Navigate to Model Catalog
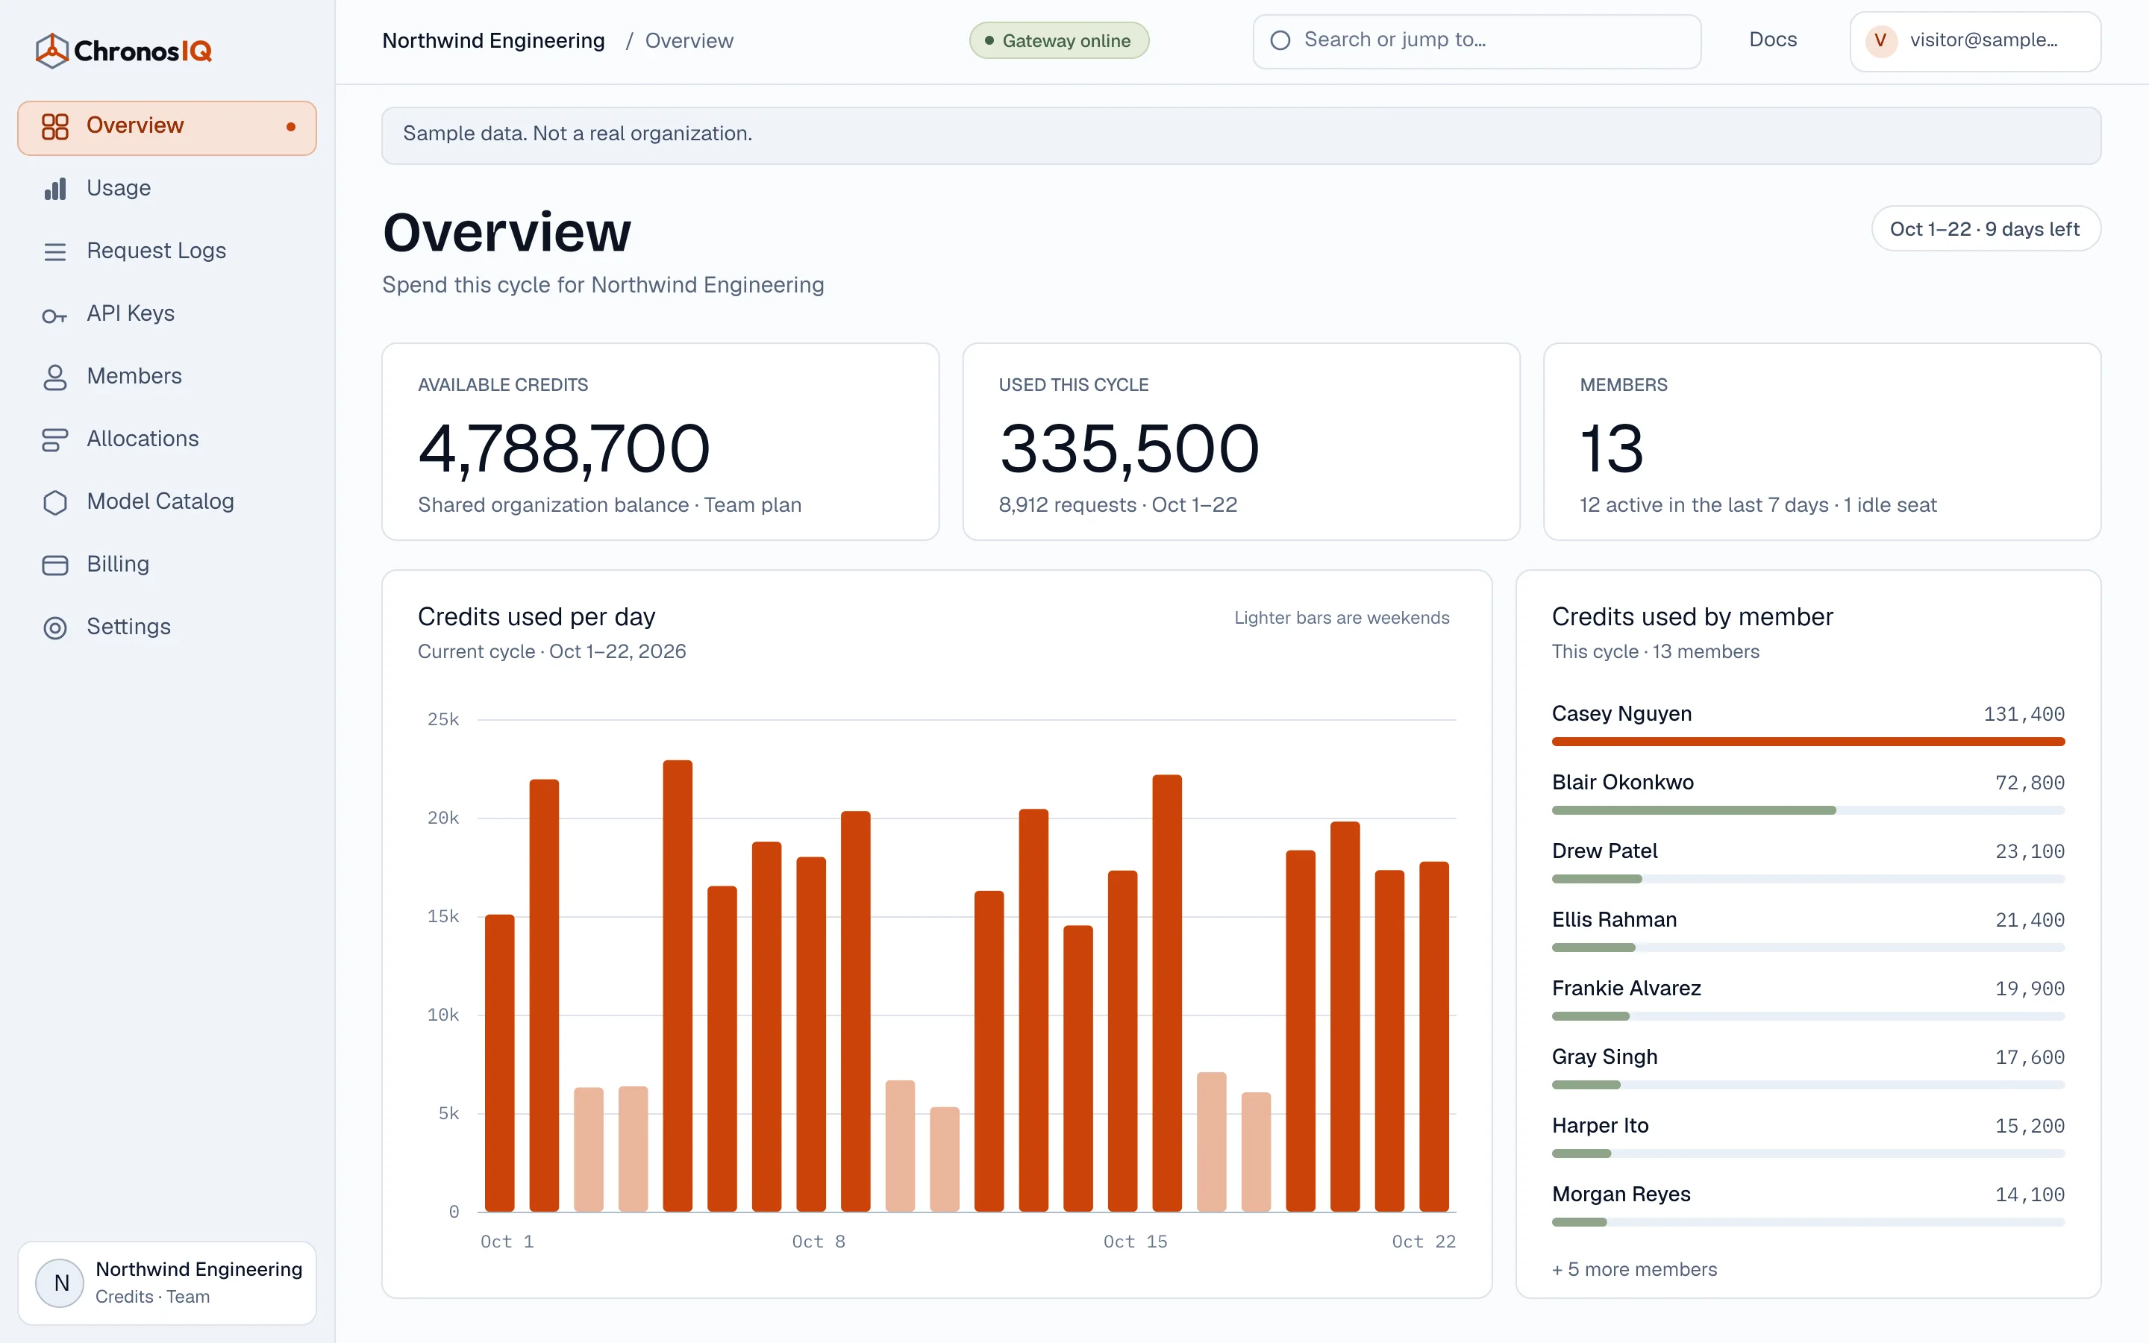Viewport: 2149px width, 1343px height. coord(167,502)
